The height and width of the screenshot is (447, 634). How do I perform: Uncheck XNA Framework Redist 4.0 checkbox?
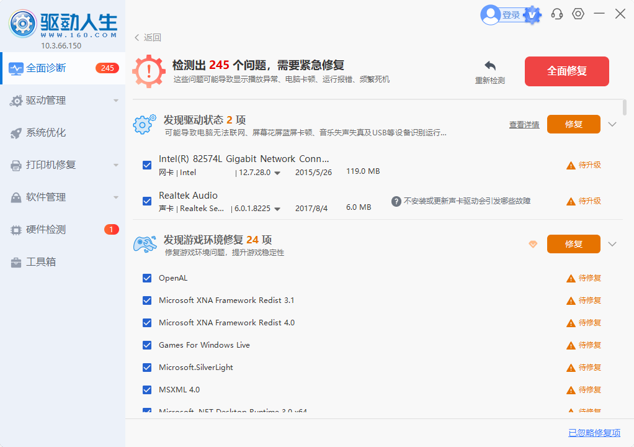(x=147, y=323)
